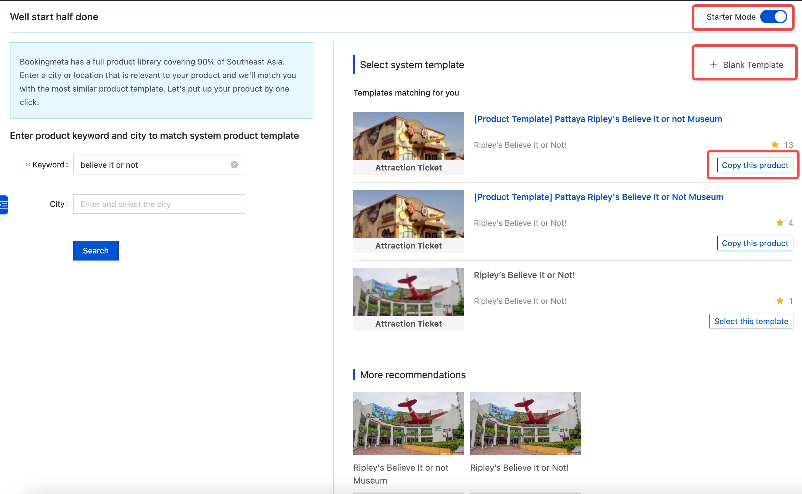Select this template for Ripley's
Screen dimensions: 802x494
pyautogui.click(x=751, y=321)
